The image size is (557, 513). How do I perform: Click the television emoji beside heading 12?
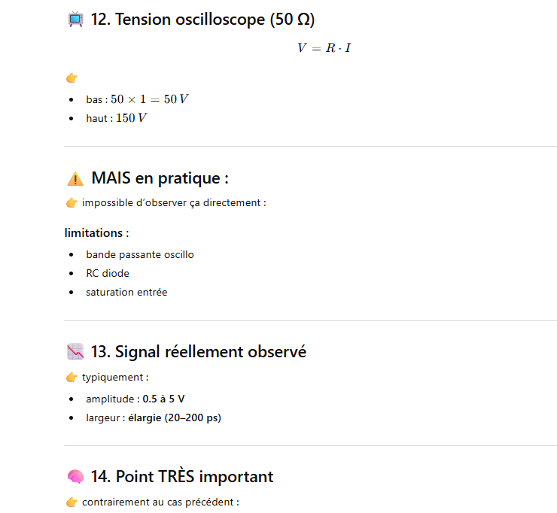pos(75,20)
